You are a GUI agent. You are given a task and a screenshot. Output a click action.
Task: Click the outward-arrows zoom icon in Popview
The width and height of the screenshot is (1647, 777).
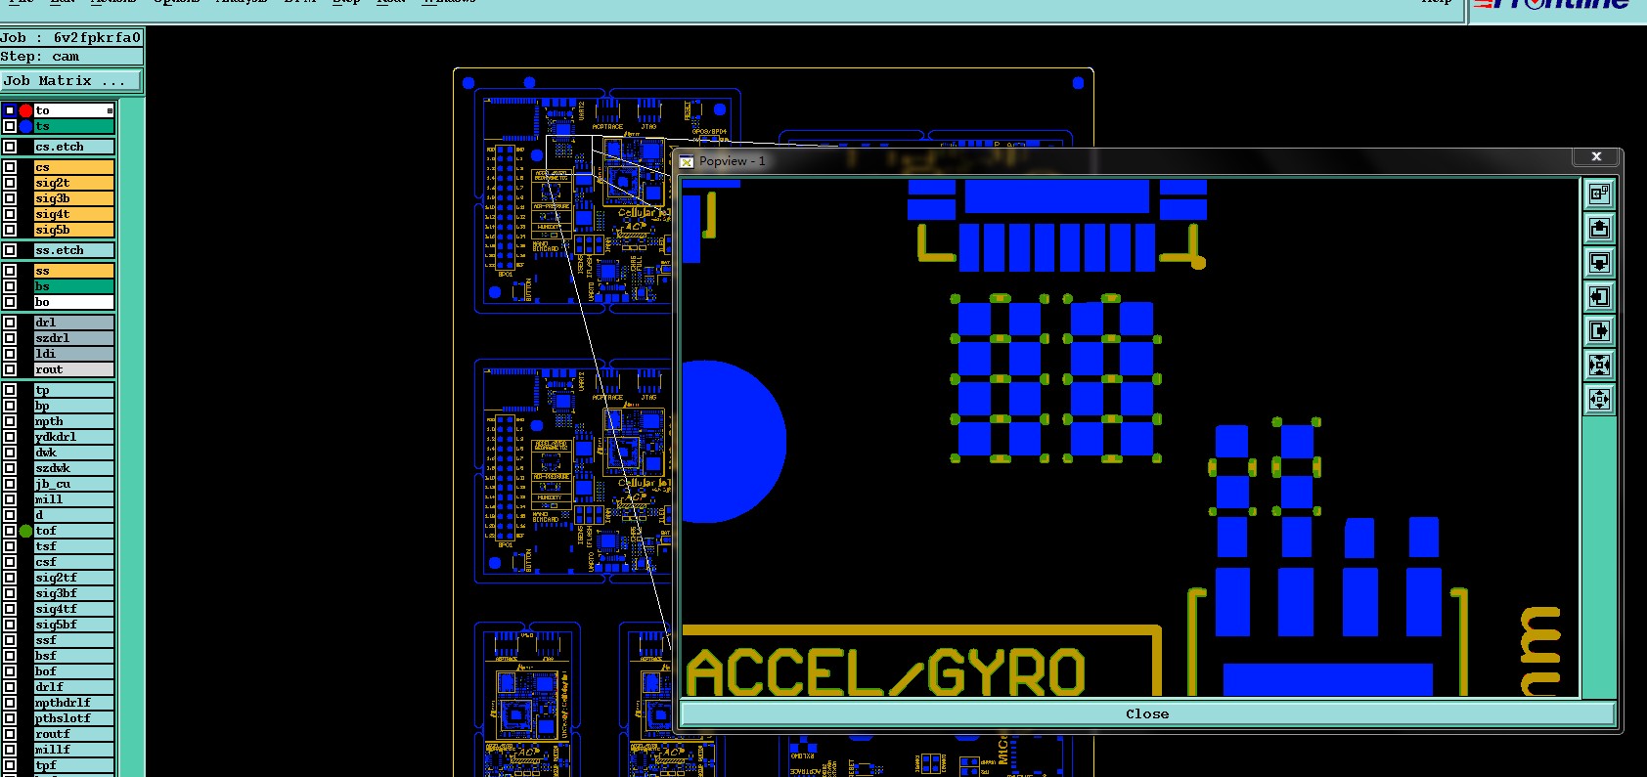[x=1599, y=400]
